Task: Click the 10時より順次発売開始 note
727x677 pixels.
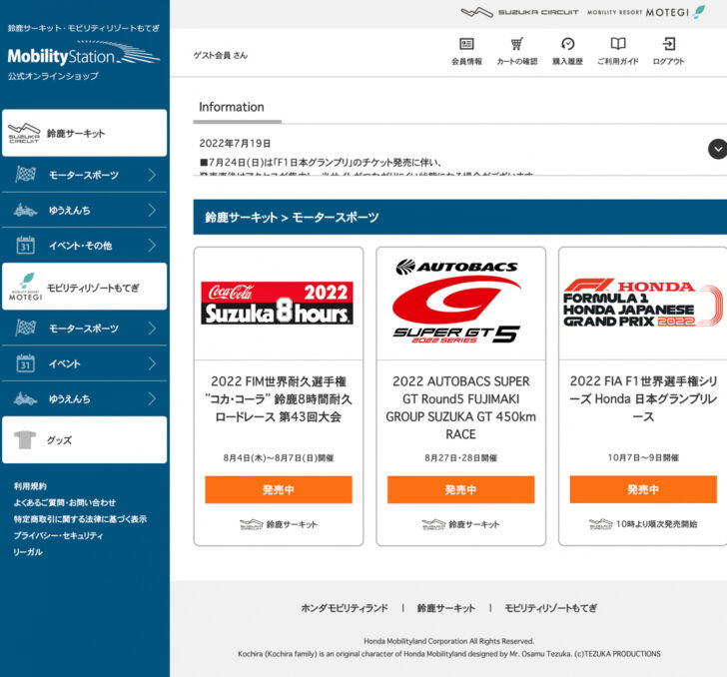Action: click(656, 524)
